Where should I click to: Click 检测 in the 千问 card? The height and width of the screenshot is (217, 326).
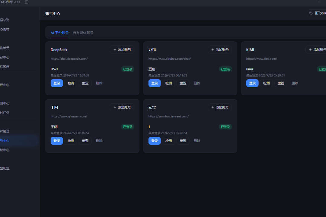click(71, 141)
